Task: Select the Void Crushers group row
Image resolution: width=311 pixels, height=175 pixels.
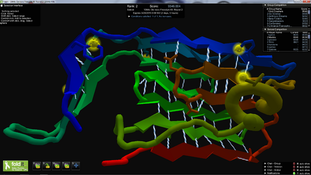Action: pos(287,12)
